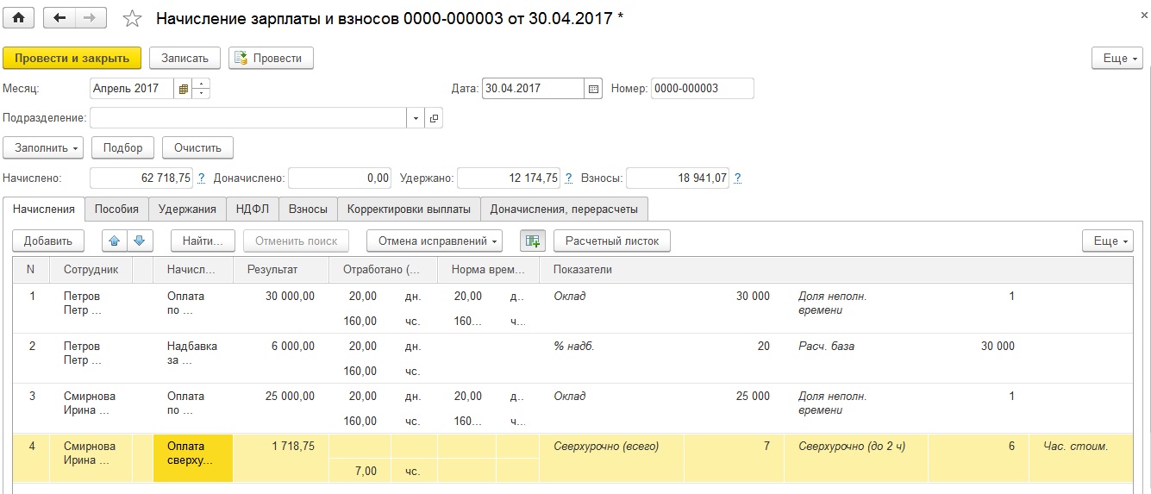Switch to the Удержания tab
The image size is (1151, 494).
(187, 209)
